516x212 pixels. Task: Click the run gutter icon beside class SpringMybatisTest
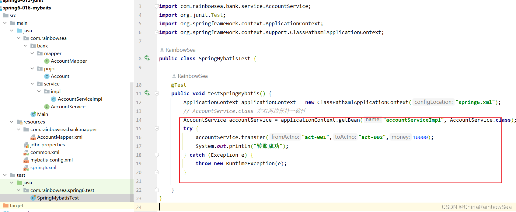tap(147, 58)
